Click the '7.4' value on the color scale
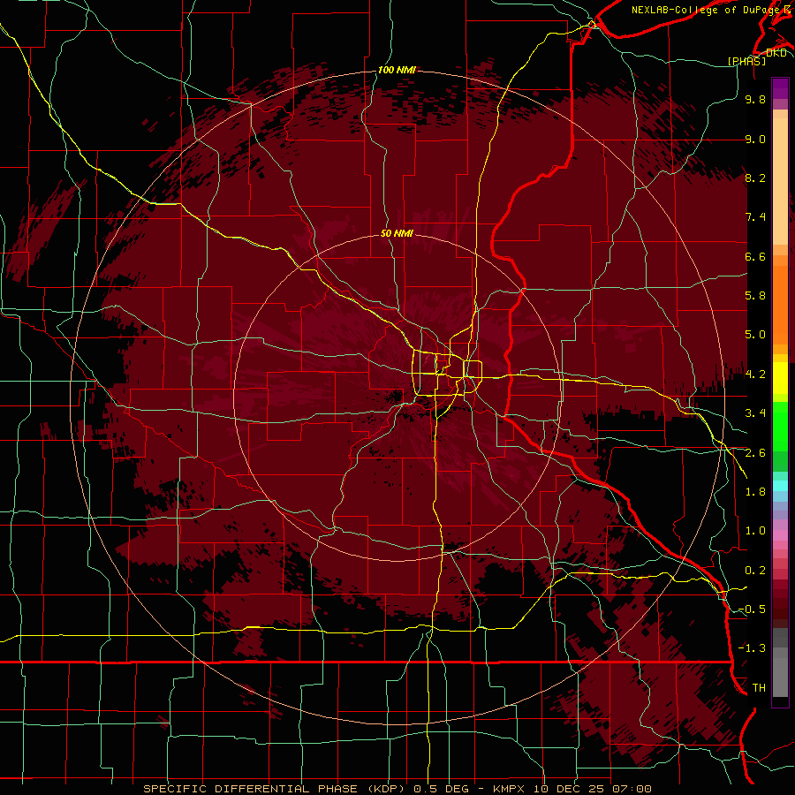Screen dimensions: 795x795 [x=755, y=217]
